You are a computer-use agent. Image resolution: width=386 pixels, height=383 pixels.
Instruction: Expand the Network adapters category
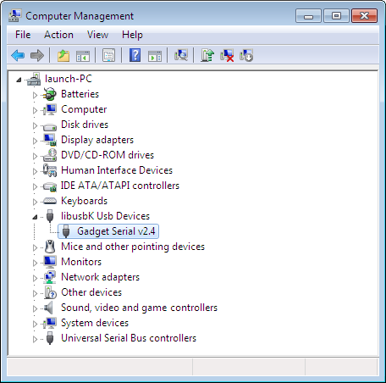35,278
